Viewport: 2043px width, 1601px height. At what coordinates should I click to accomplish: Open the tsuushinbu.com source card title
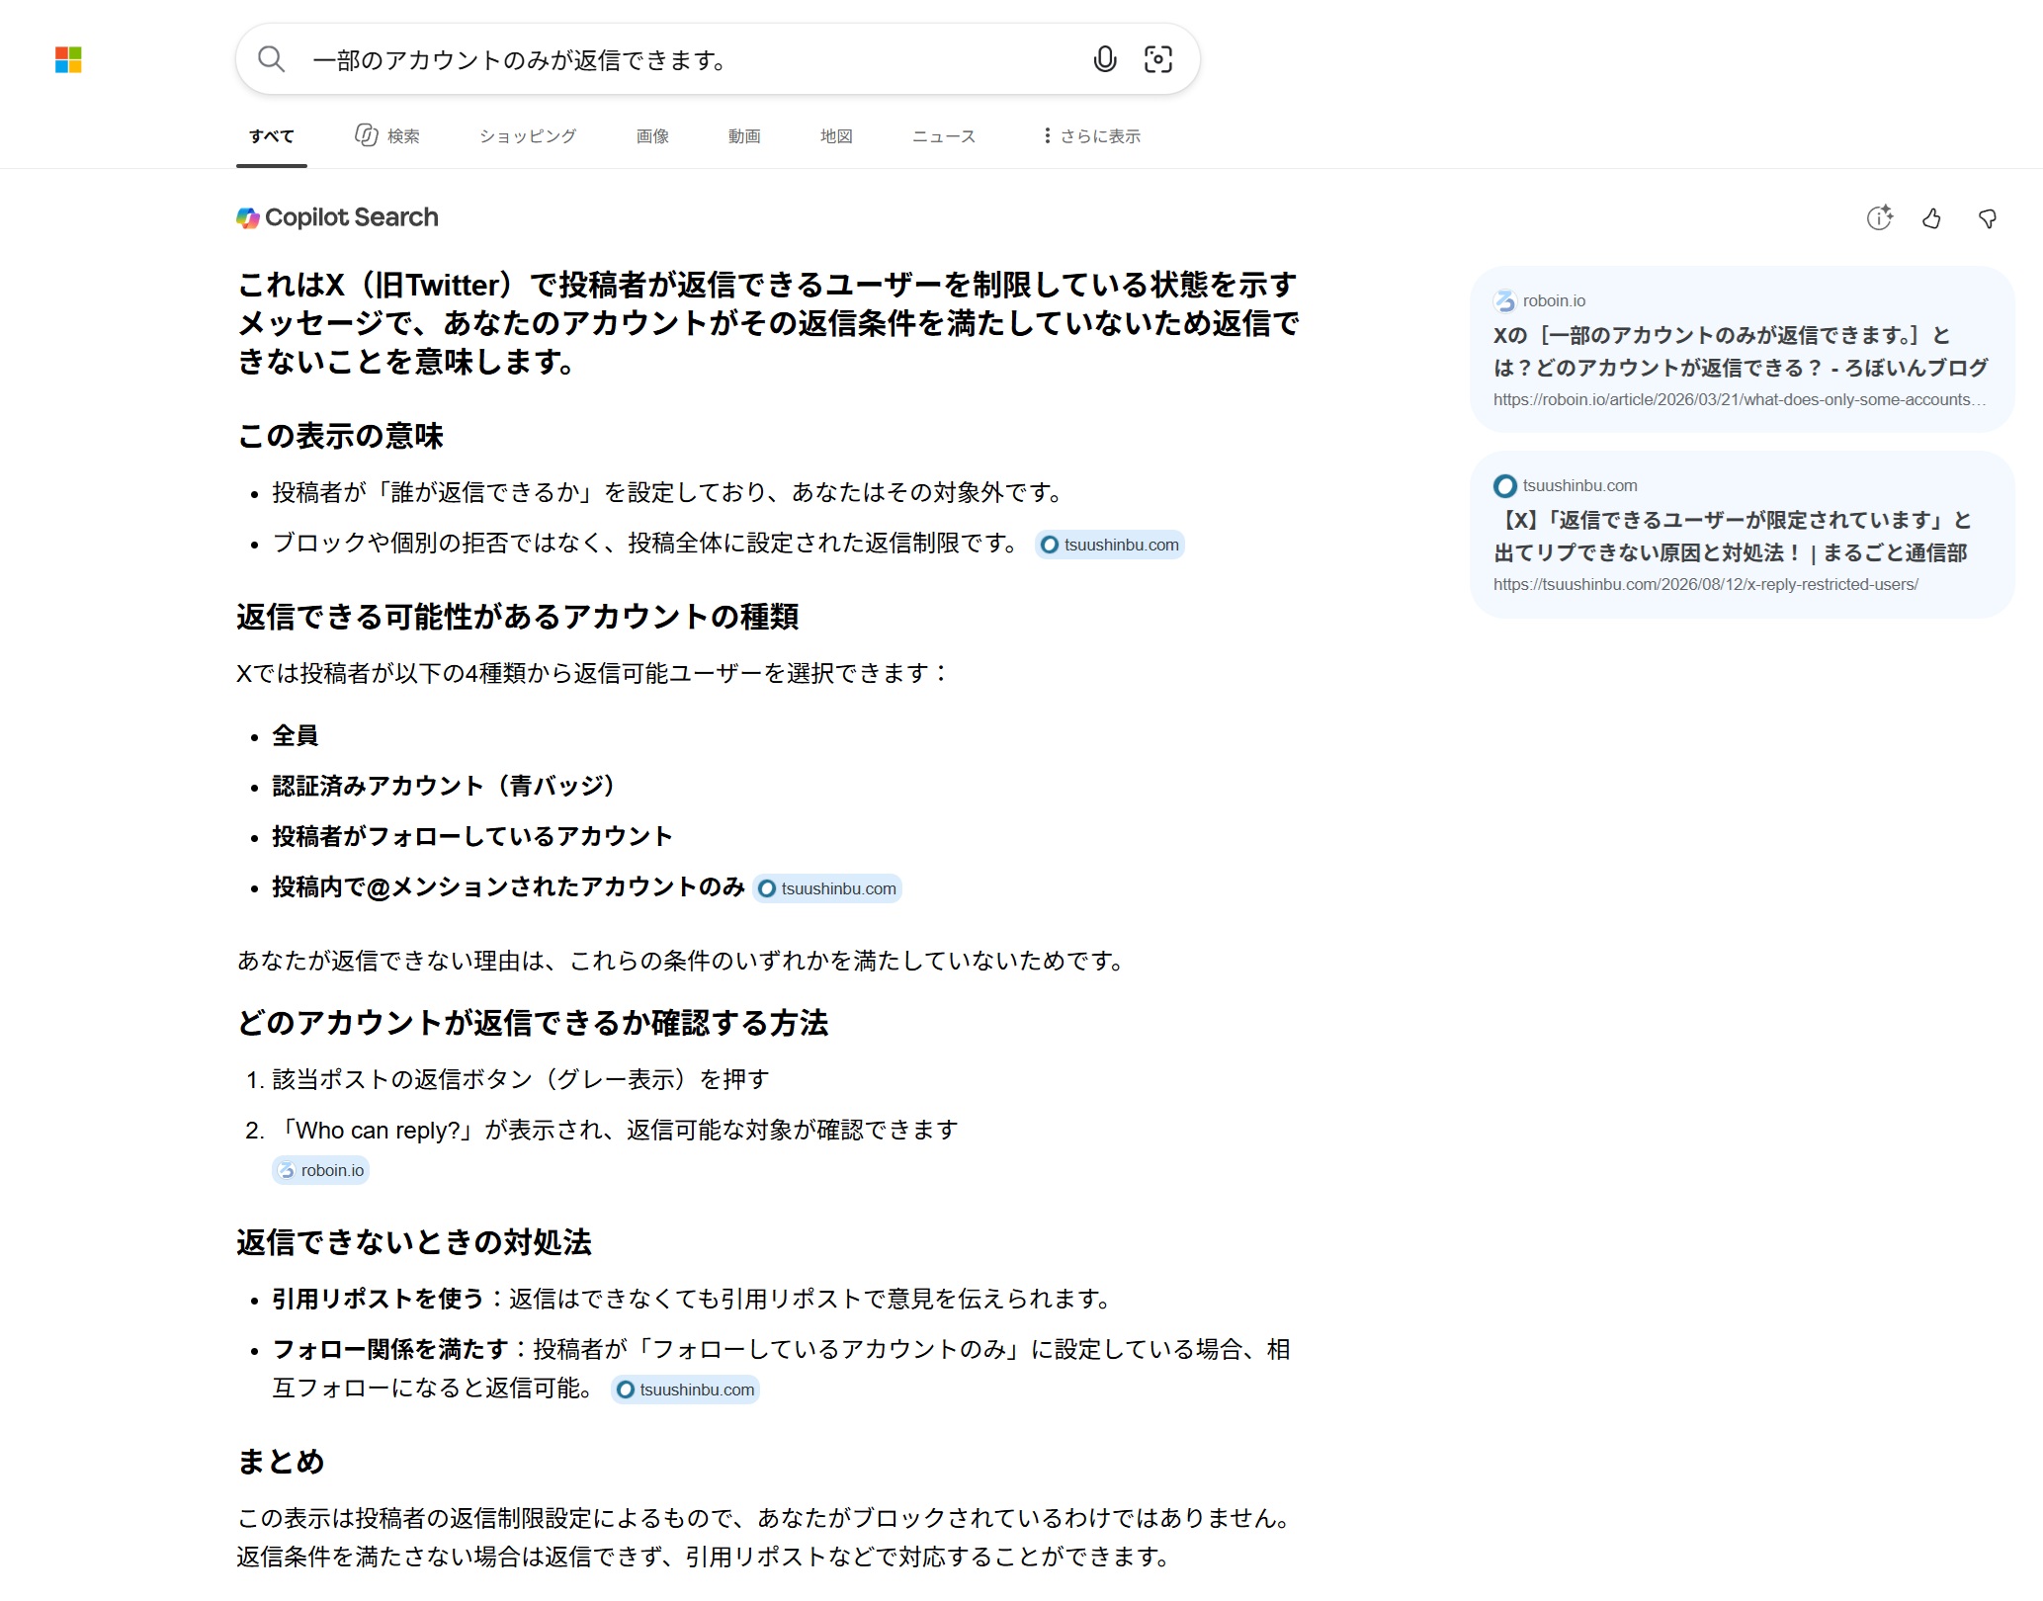1732,536
